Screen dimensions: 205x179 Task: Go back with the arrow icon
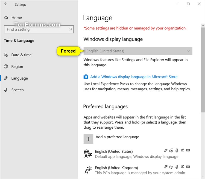(6, 4)
